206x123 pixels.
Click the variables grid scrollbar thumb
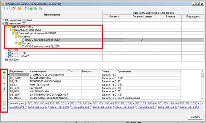click(203, 75)
